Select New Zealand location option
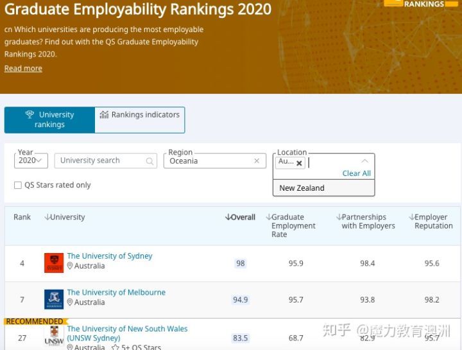The image size is (462, 350). 324,188
